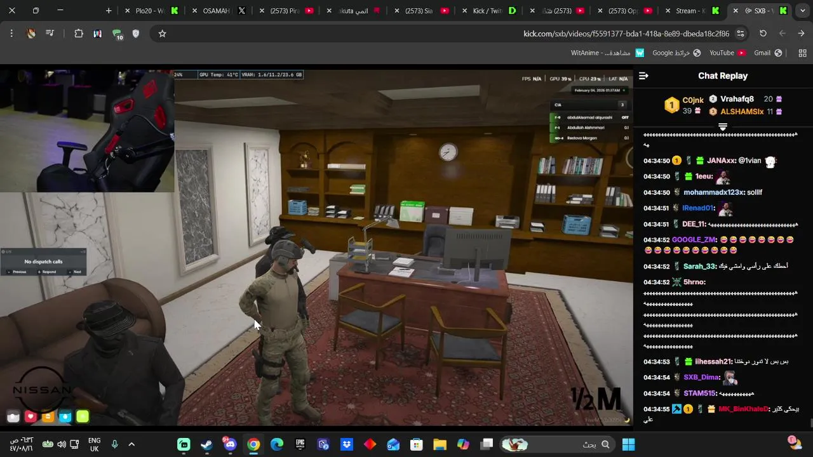Open Microsoft Edge from the taskbar
Image resolution: width=813 pixels, height=457 pixels.
(x=276, y=444)
